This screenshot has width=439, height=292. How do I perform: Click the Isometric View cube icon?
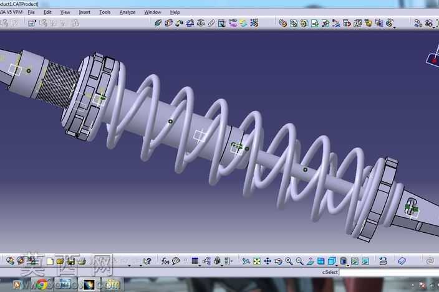[x=332, y=261]
